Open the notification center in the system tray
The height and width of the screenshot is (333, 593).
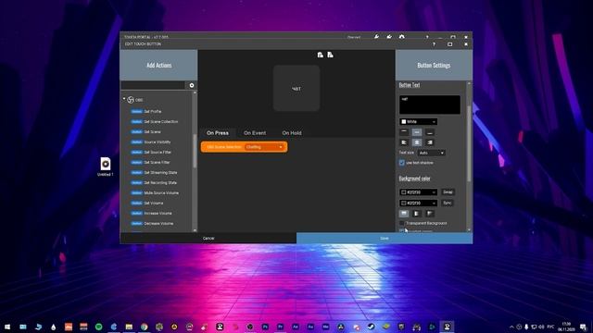pos(583,327)
